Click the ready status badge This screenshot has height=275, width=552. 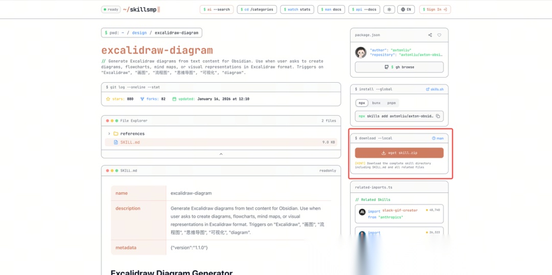111,10
